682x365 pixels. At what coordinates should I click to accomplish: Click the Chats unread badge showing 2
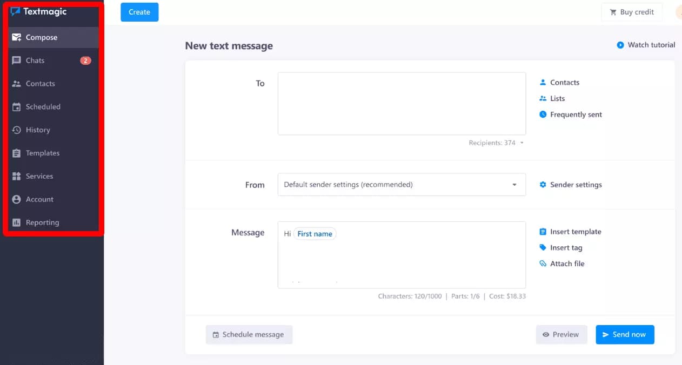pyautogui.click(x=85, y=60)
